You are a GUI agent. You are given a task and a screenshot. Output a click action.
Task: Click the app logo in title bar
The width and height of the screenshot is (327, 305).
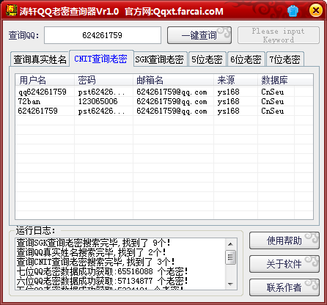pos(12,10)
